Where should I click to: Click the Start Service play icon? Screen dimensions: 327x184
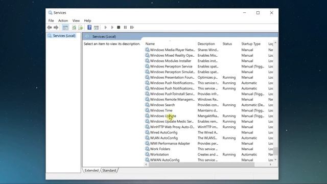click(x=106, y=27)
